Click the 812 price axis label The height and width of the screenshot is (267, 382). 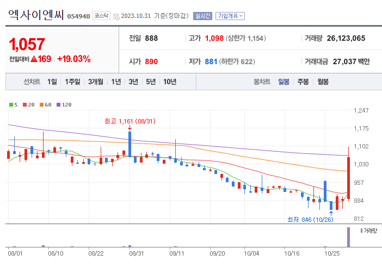tap(359, 219)
